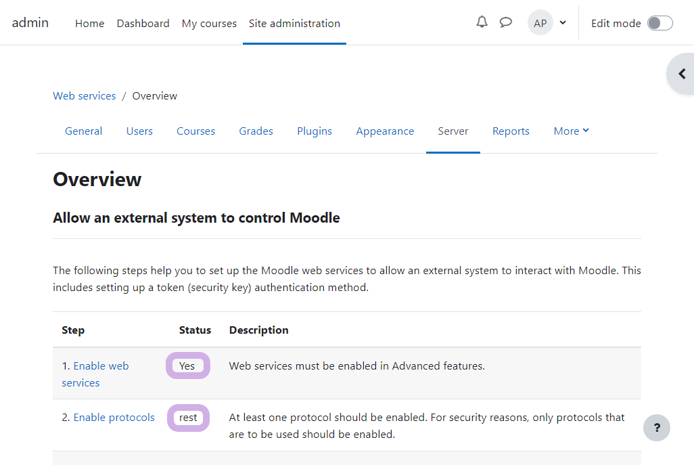Select the Reports tab
The width and height of the screenshot is (694, 465).
point(511,131)
